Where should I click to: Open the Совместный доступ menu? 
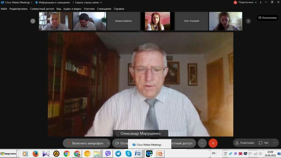pyautogui.click(x=42, y=9)
